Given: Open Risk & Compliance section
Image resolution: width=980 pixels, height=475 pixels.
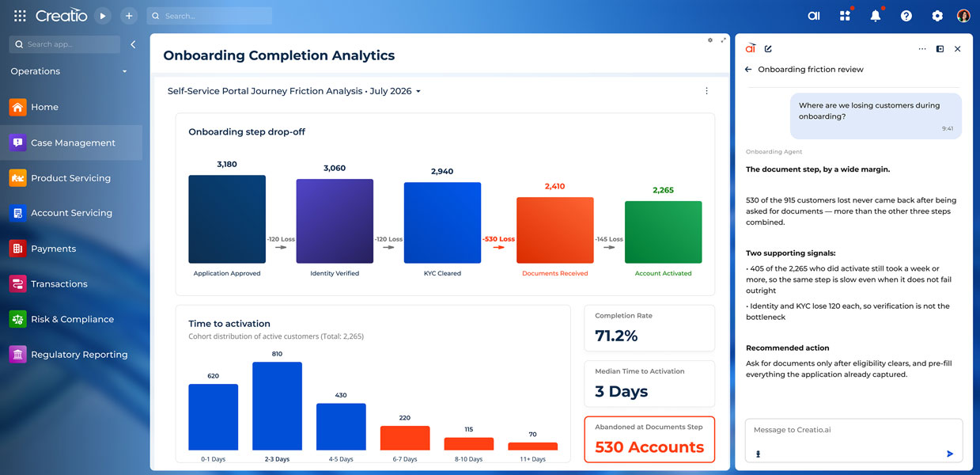Looking at the screenshot, I should click(71, 319).
